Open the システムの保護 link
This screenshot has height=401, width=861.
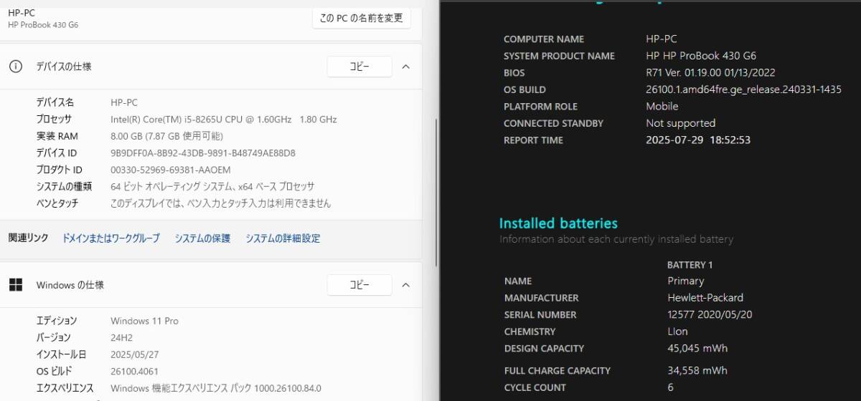tap(202, 238)
